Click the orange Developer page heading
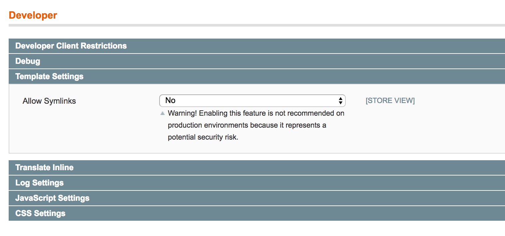 point(33,15)
